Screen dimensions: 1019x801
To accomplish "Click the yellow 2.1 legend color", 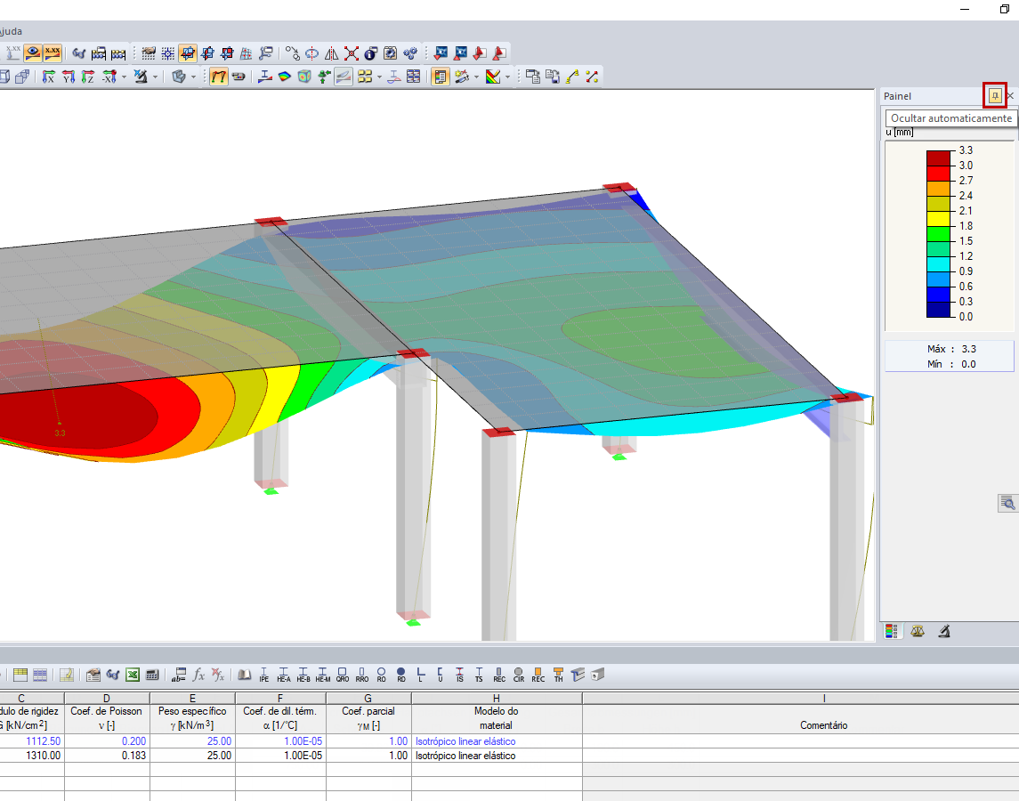I will [x=938, y=218].
